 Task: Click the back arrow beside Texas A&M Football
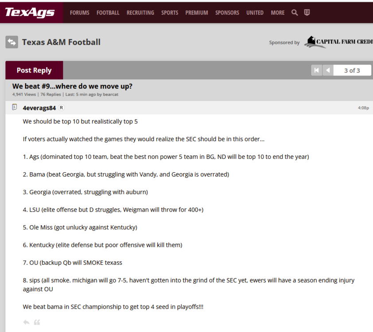pyautogui.click(x=12, y=42)
